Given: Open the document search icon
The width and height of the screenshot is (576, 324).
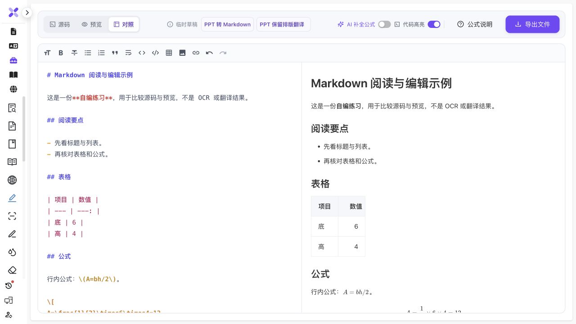Looking at the screenshot, I should [12, 108].
